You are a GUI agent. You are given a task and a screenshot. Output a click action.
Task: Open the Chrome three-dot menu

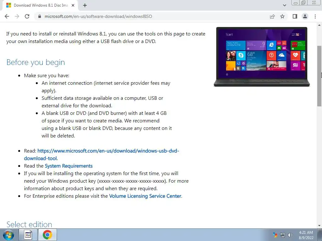point(315,16)
